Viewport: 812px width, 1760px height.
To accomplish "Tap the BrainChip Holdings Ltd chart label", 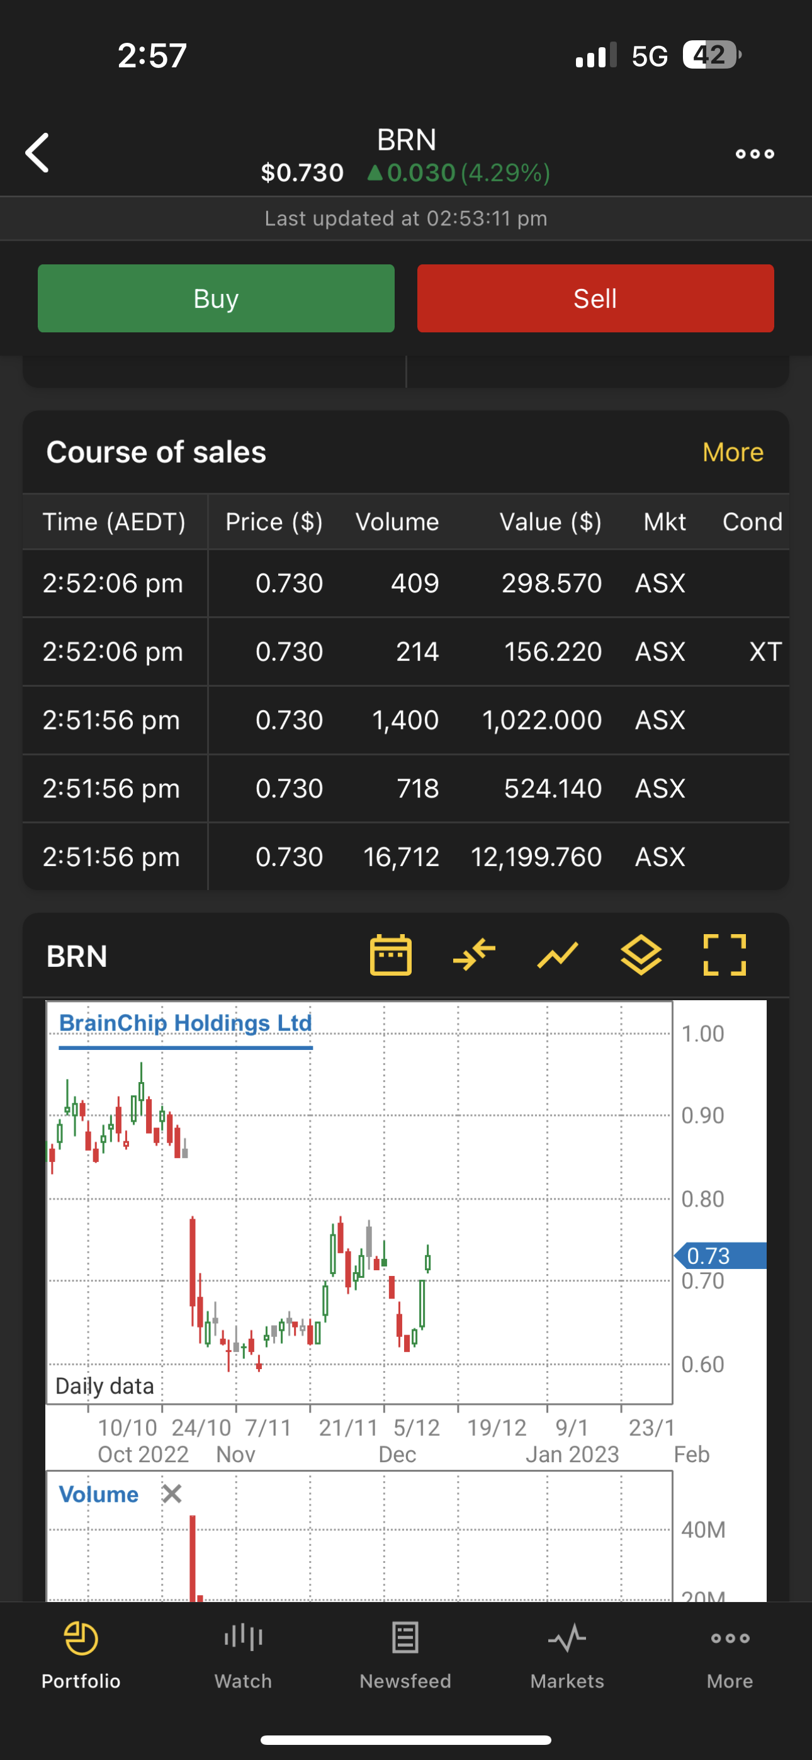I will (x=185, y=1023).
